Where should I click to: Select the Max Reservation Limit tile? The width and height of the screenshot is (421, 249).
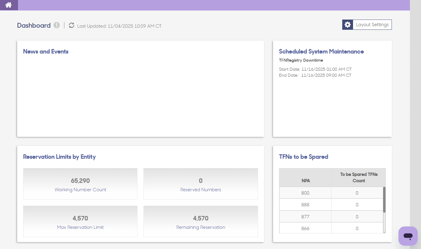pyautogui.click(x=80, y=221)
